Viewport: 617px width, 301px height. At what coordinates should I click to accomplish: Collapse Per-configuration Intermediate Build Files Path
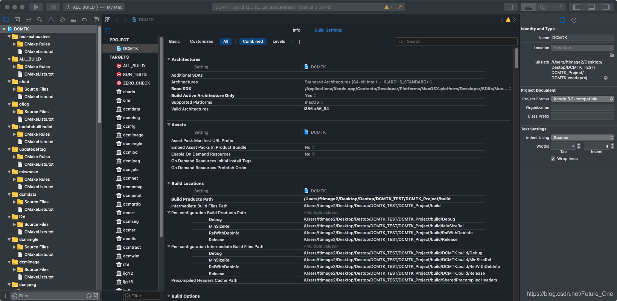point(169,247)
